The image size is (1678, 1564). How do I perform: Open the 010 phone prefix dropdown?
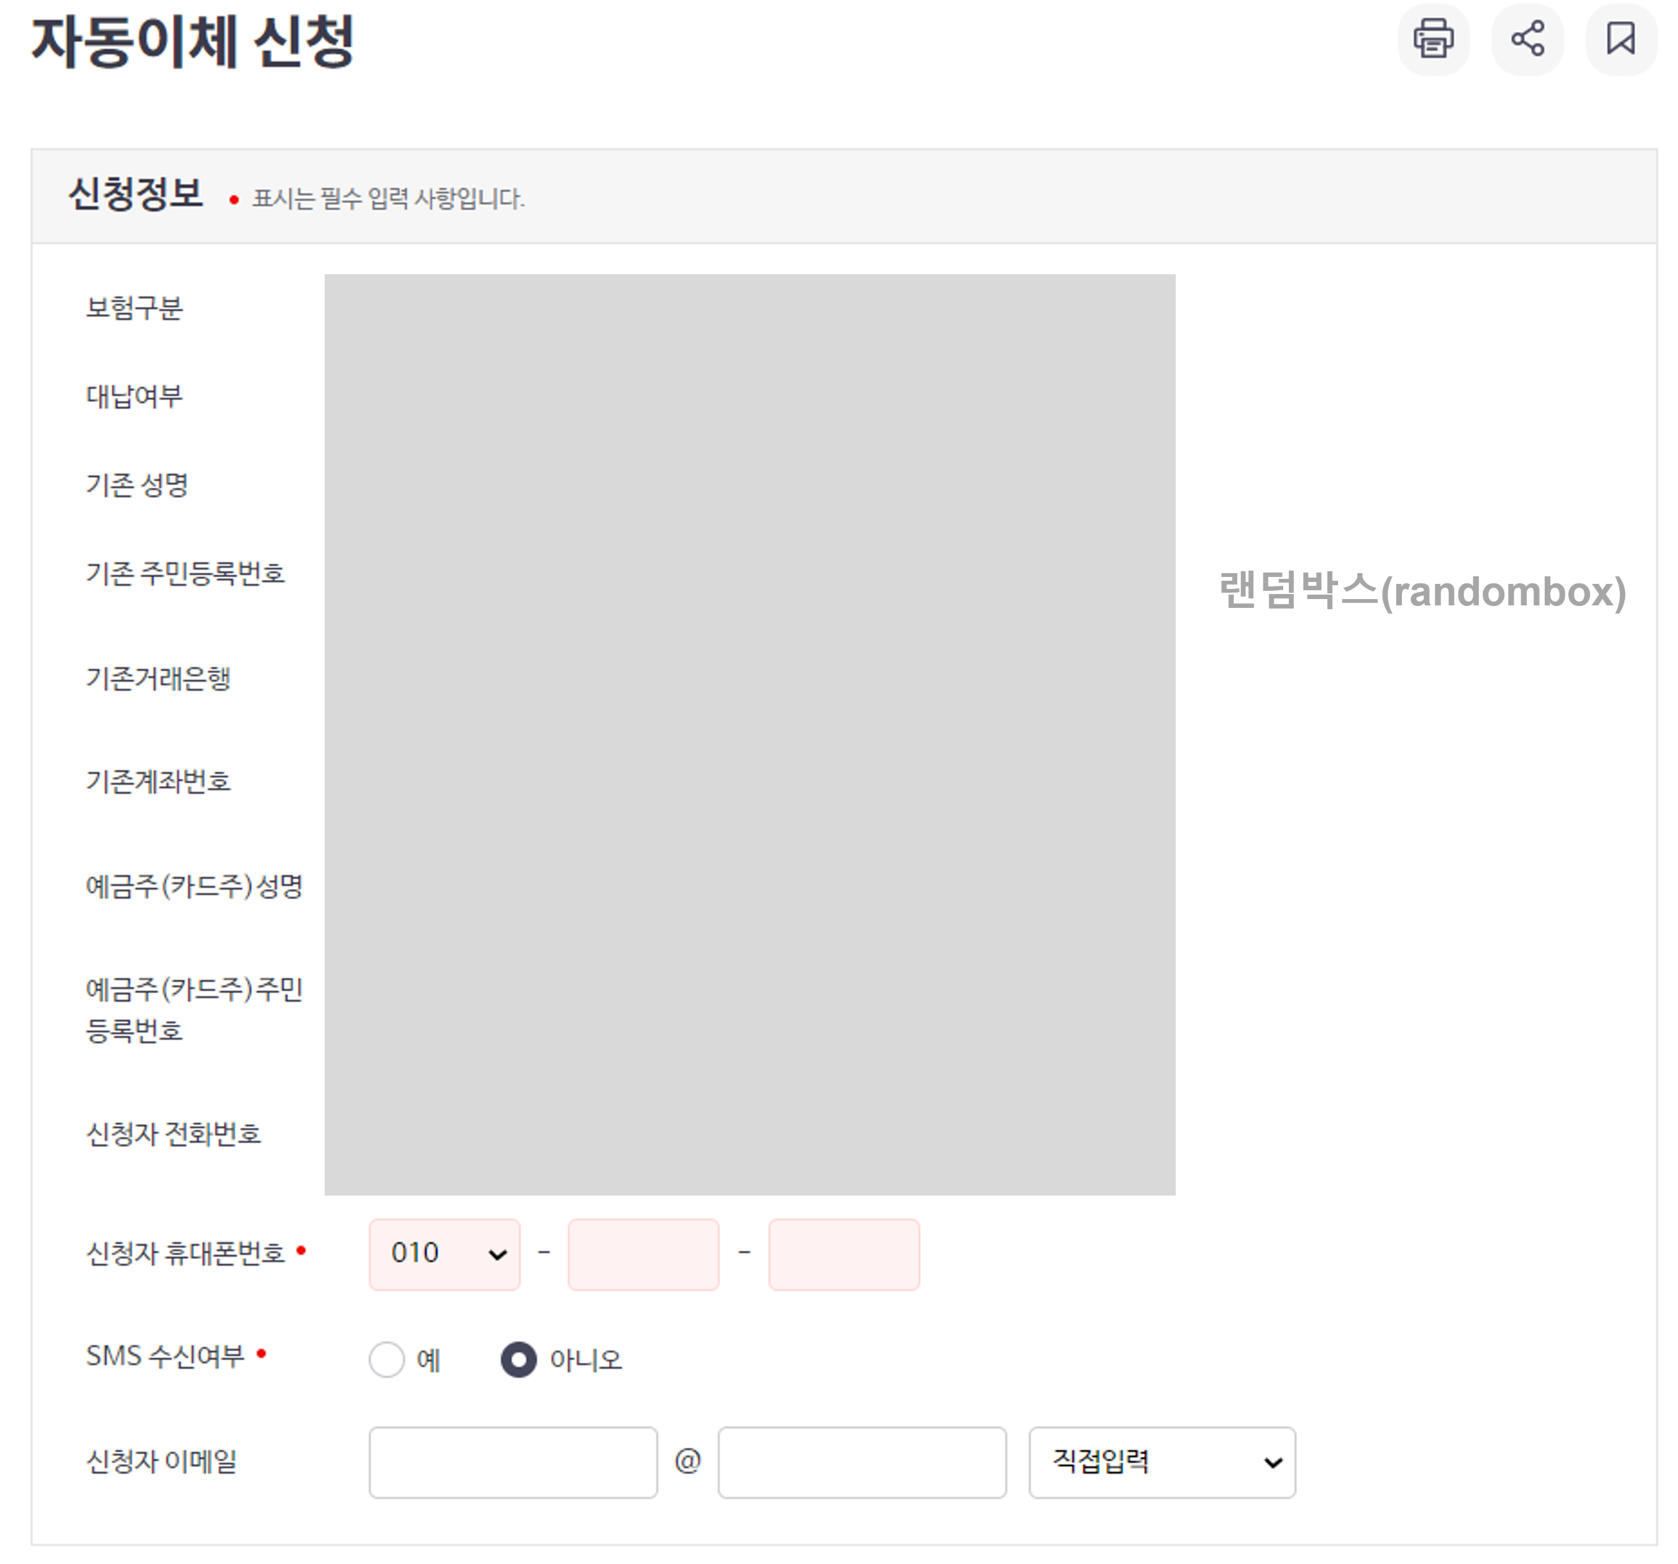click(444, 1253)
